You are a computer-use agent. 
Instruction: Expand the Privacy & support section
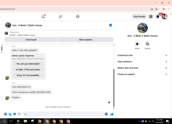[x=142, y=74]
